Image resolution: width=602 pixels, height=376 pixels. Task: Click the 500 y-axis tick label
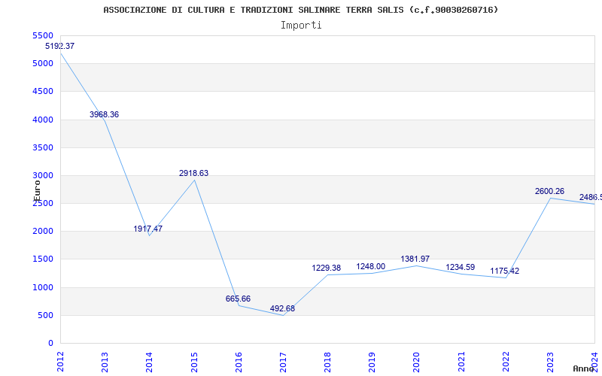coord(45,315)
